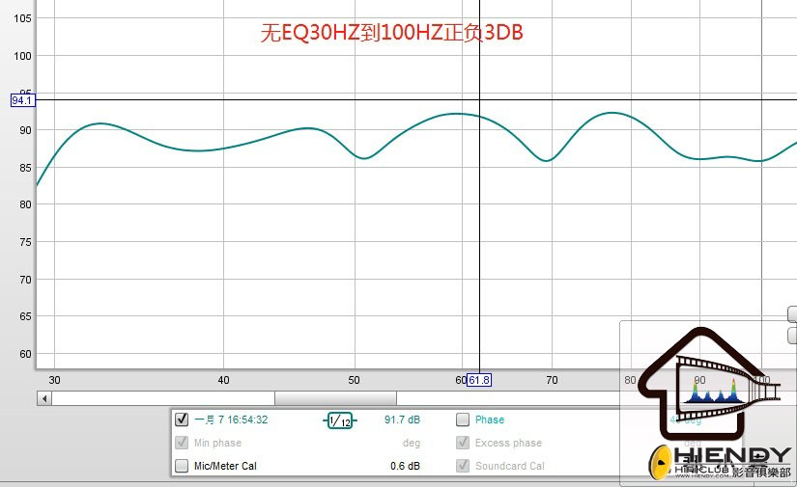Toggle the Soundcard Cal checkbox
Image resolution: width=797 pixels, height=487 pixels.
[463, 465]
